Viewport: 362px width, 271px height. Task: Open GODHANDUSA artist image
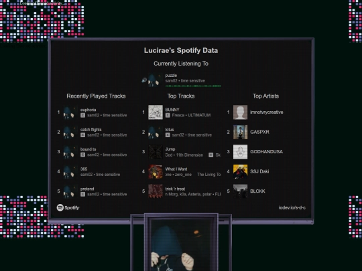(x=240, y=152)
